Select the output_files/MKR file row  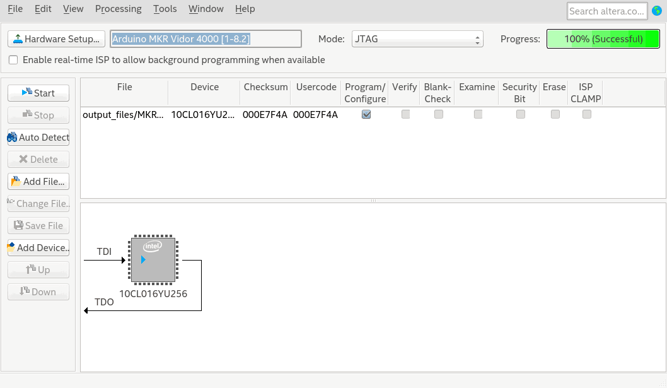123,115
